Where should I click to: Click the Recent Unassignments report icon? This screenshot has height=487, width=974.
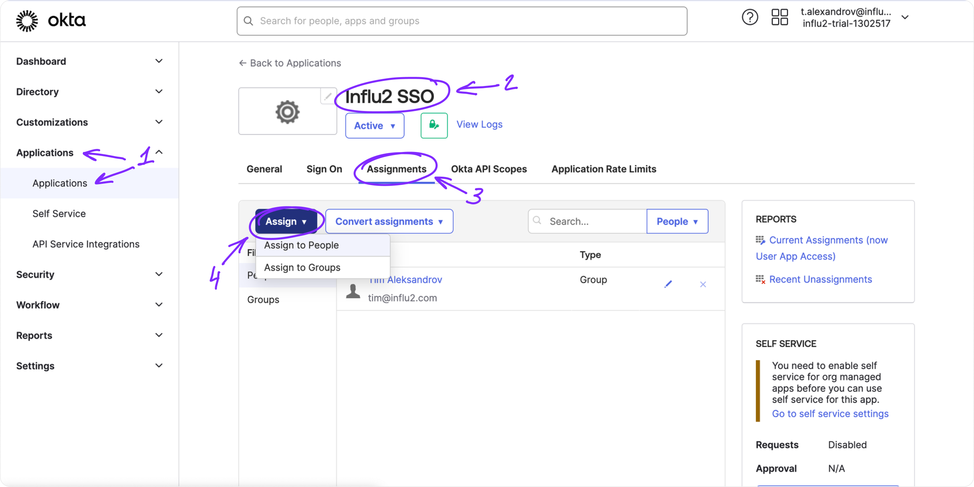pos(760,279)
